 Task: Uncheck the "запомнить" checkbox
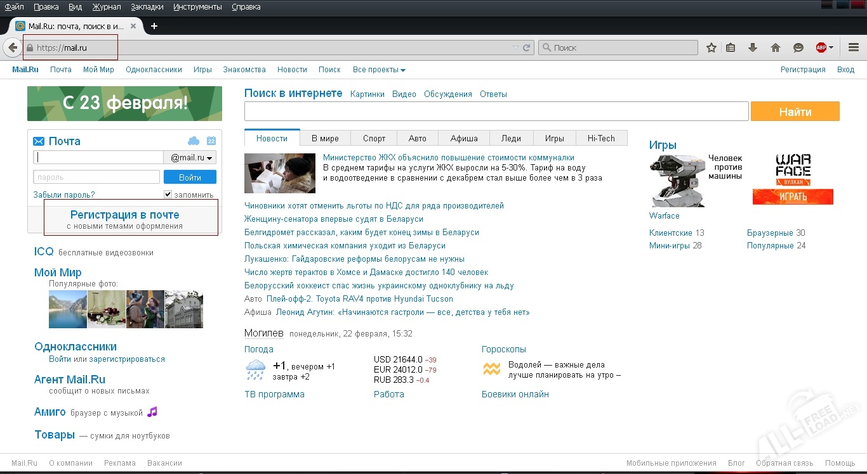[x=168, y=195]
